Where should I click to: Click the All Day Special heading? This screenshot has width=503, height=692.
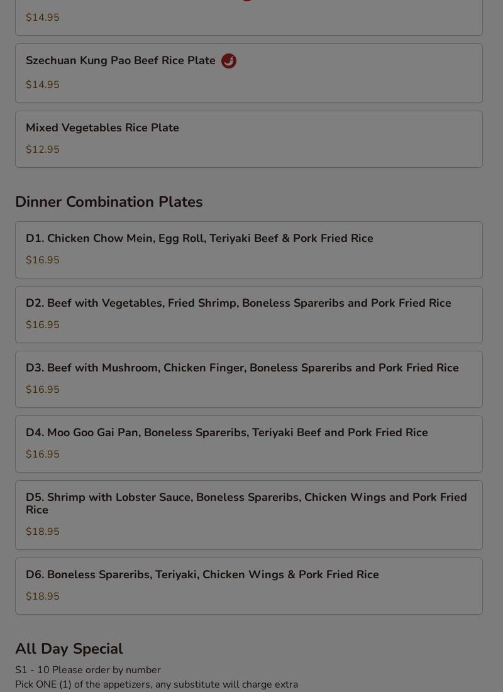click(69, 649)
